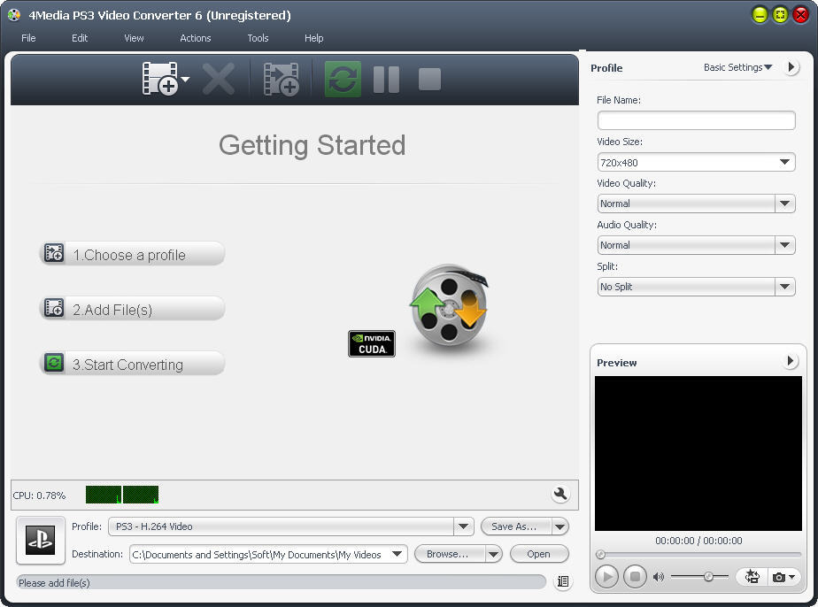This screenshot has height=607, width=818.
Task: Open the Tools menu
Action: [258, 38]
